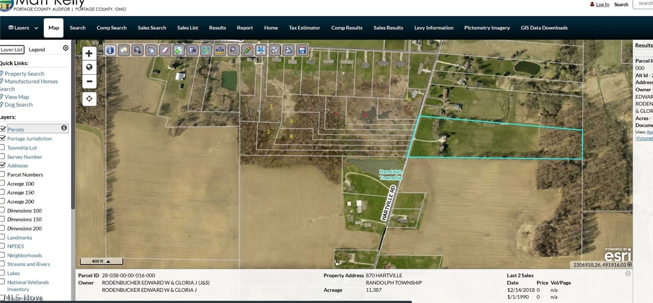Click the Save floppy disk toolbar icon
Screen dimensions: 653x303
click(x=302, y=50)
